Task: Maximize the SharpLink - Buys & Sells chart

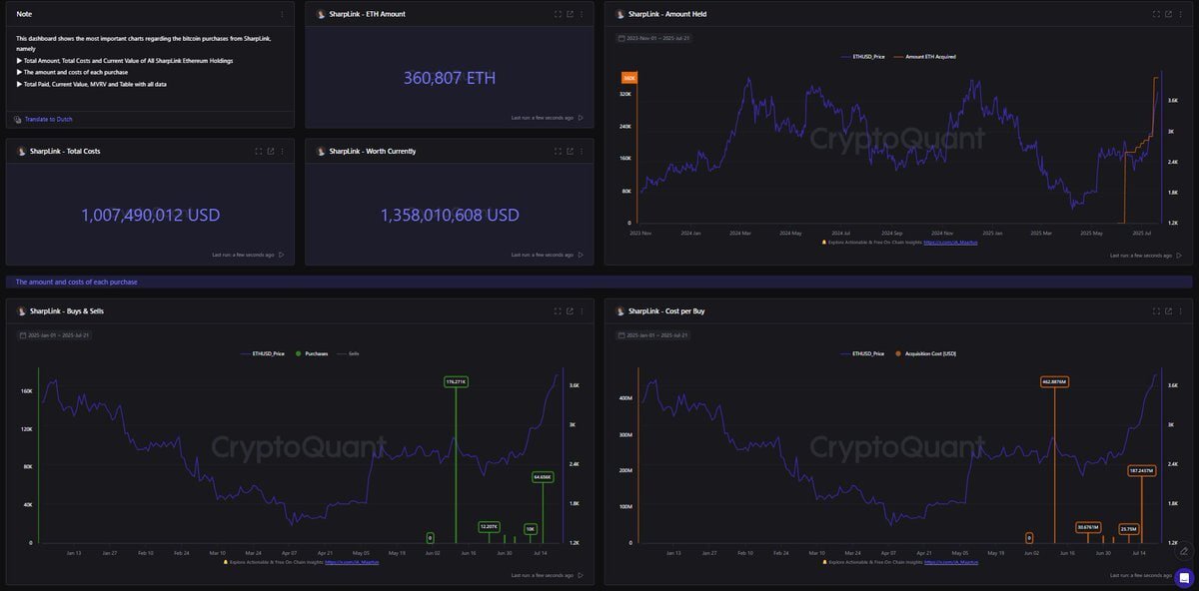Action: coord(558,310)
